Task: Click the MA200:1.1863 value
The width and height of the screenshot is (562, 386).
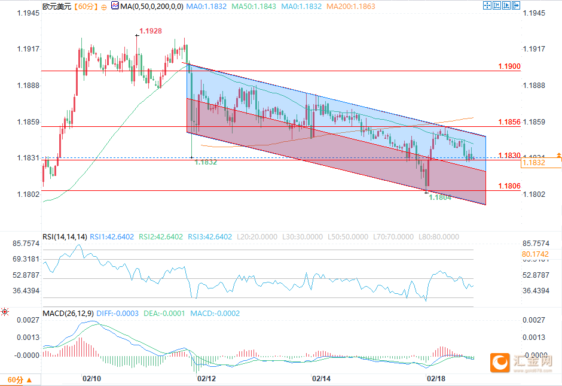Action: pyautogui.click(x=351, y=7)
